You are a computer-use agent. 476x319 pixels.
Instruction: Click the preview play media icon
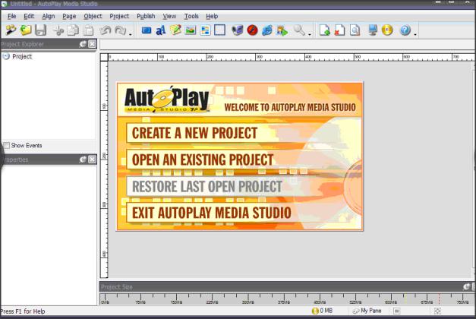tap(282, 30)
